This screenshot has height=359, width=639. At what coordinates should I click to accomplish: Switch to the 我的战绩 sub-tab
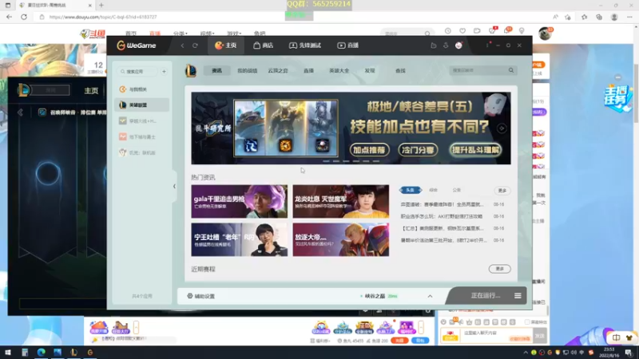point(248,71)
